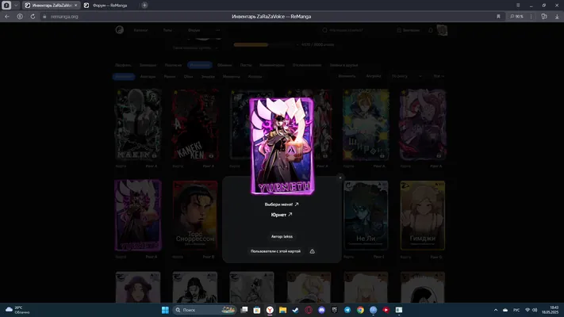The height and width of the screenshot is (317, 564).
Task: Open the browser zoom level indicator
Action: pos(516,17)
